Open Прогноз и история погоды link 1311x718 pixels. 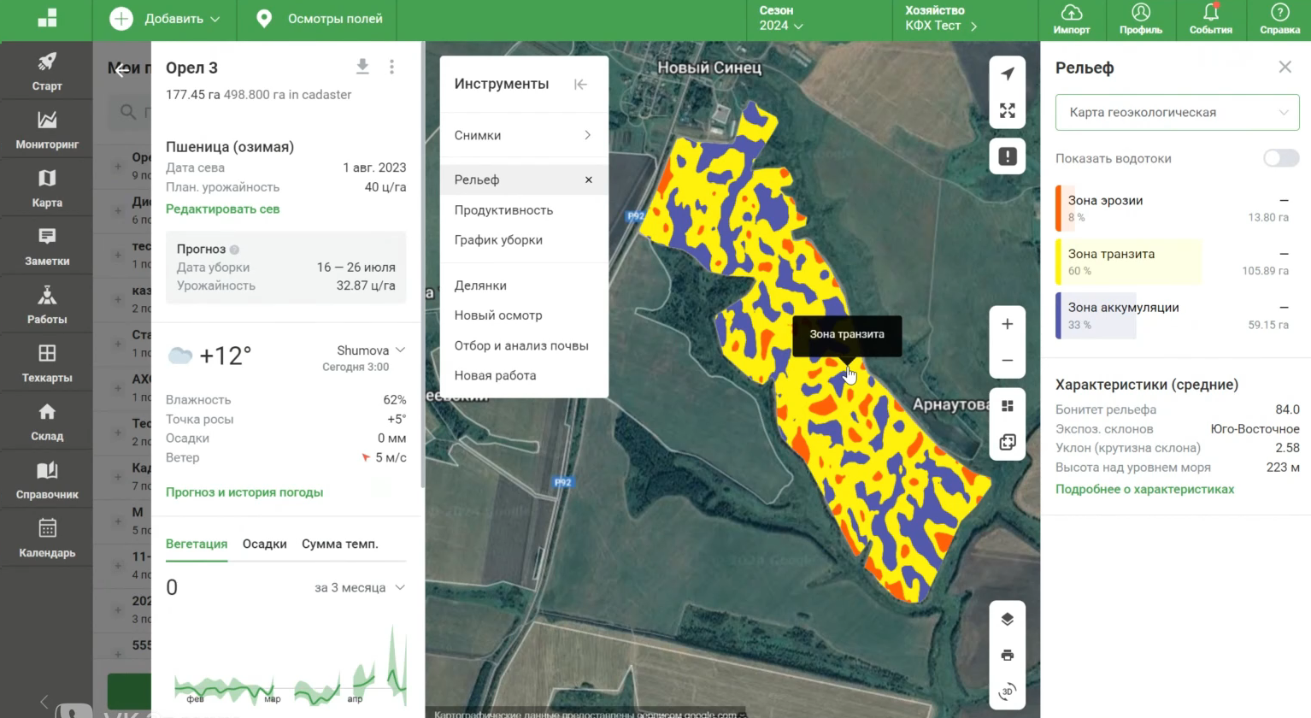click(244, 492)
